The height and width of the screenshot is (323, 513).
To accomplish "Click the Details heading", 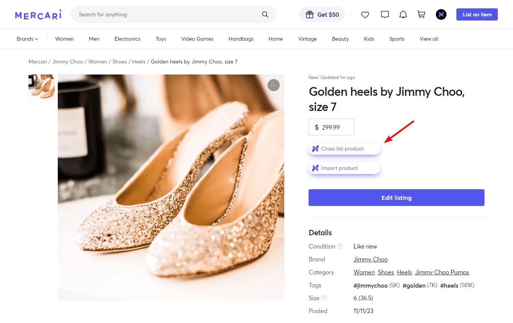I will [320, 233].
